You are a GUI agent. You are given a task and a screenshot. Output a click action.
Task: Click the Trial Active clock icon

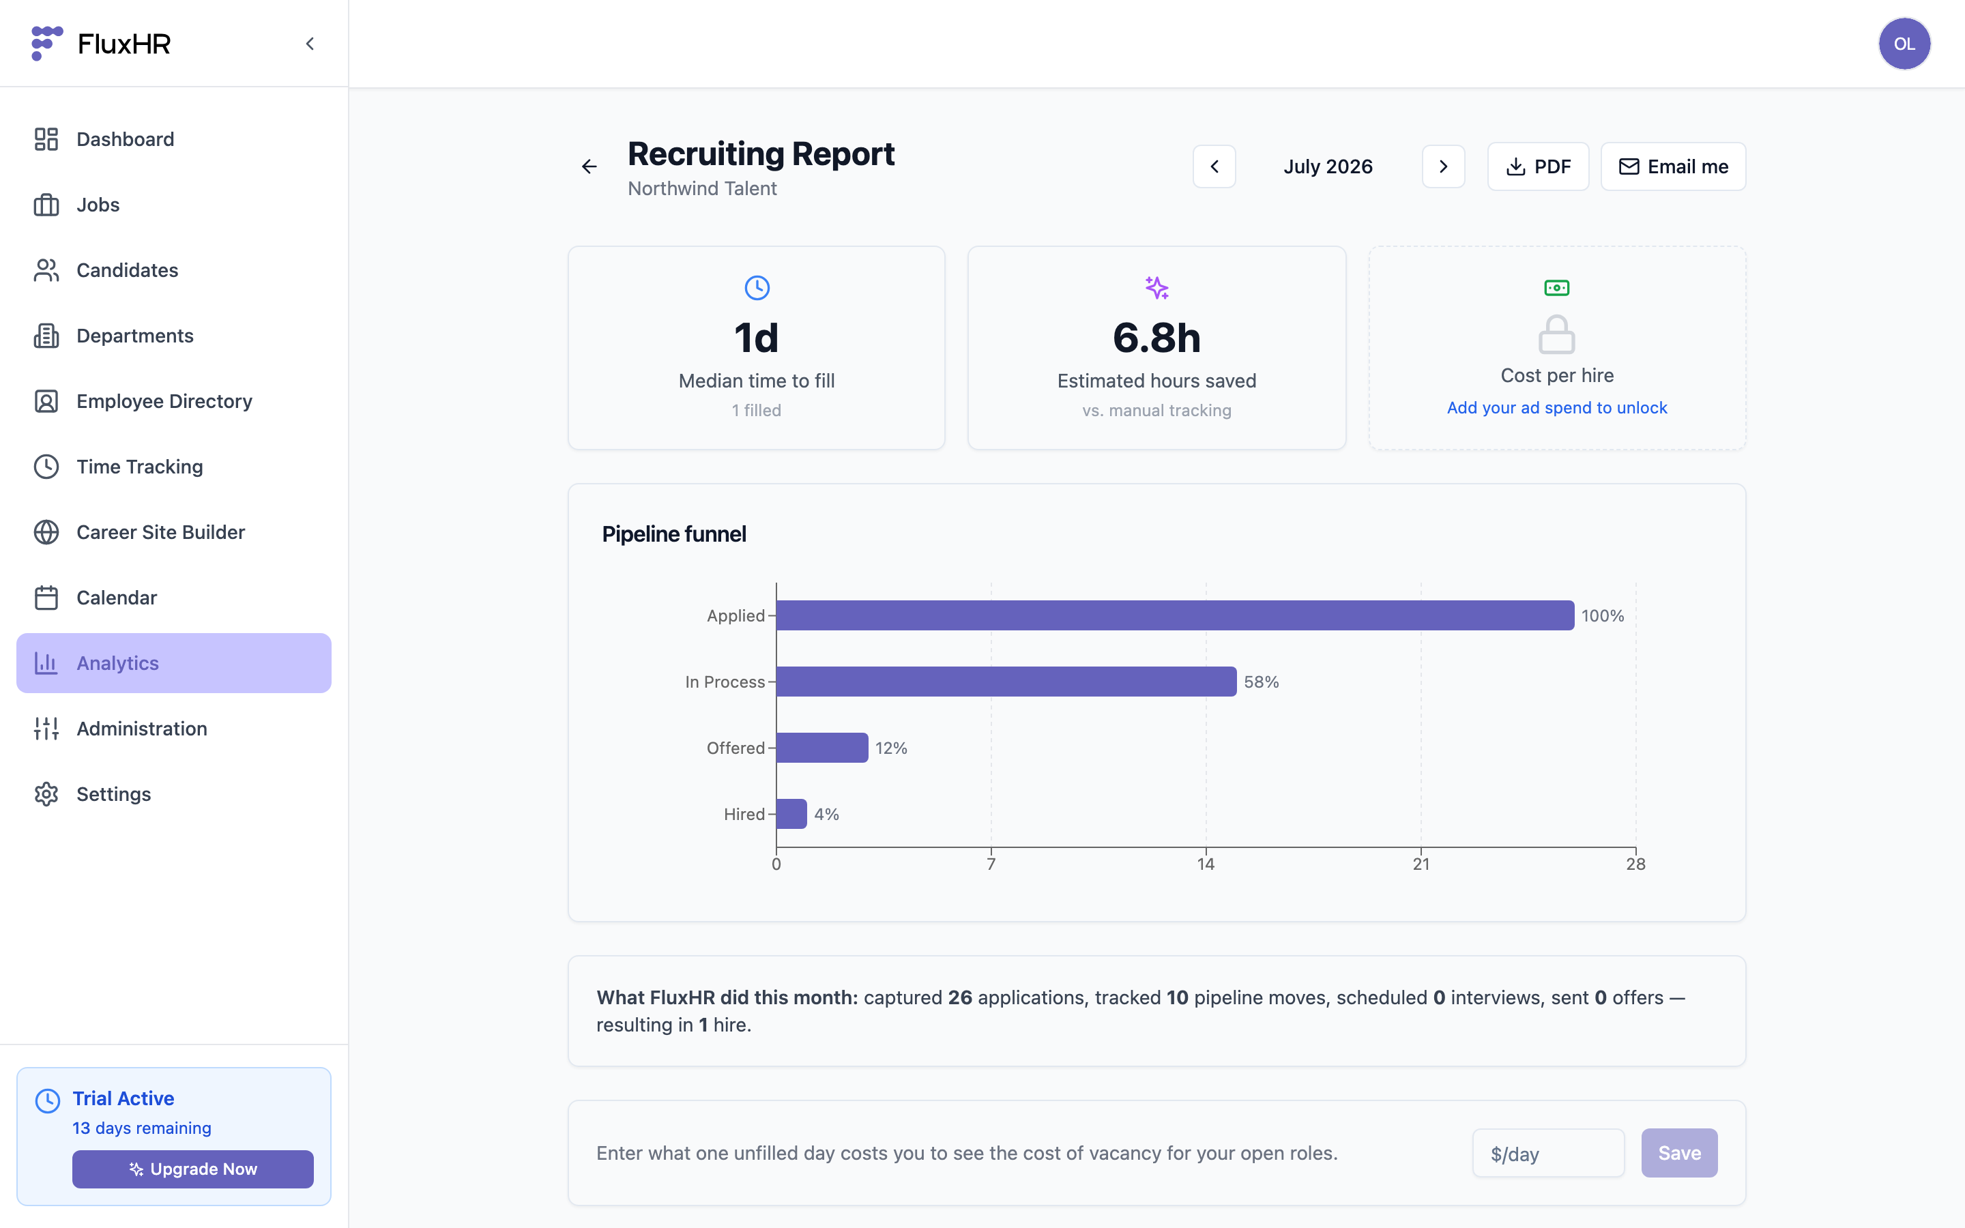click(x=48, y=1101)
